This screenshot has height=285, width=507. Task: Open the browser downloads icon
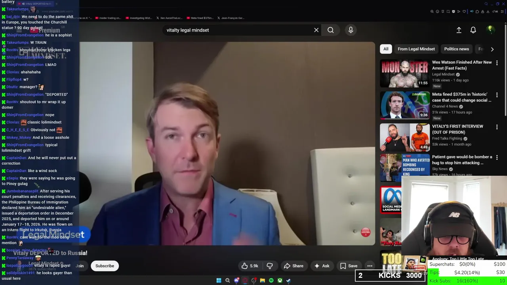488,11
